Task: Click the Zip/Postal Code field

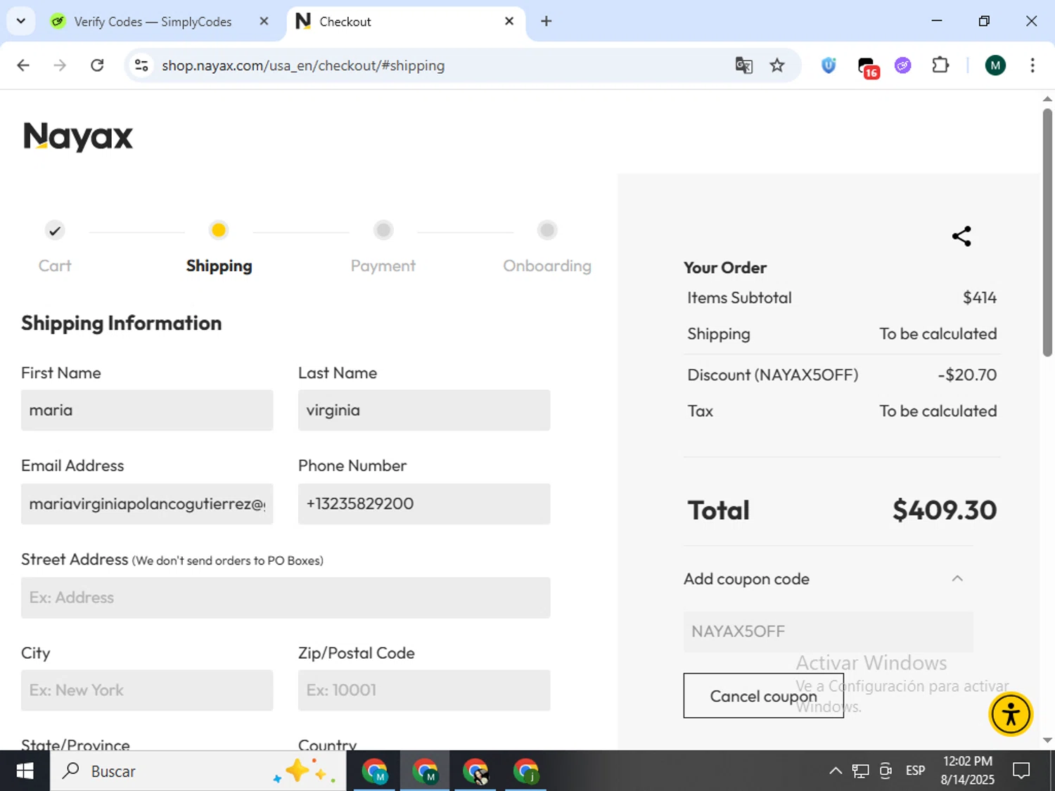Action: [424, 690]
